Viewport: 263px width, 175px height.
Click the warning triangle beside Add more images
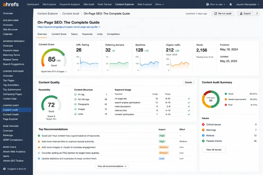click(39, 147)
